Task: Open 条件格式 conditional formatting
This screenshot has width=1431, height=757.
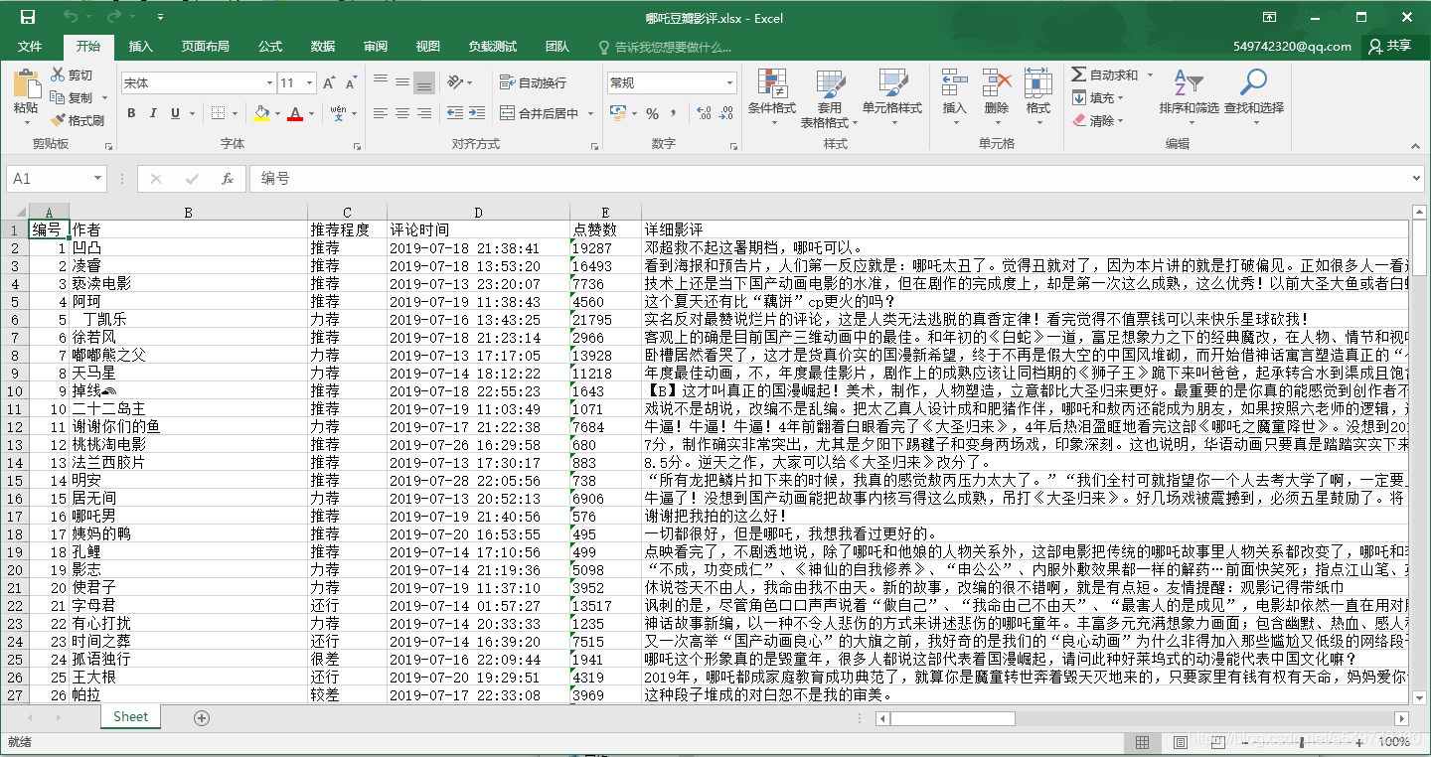Action: [x=772, y=97]
